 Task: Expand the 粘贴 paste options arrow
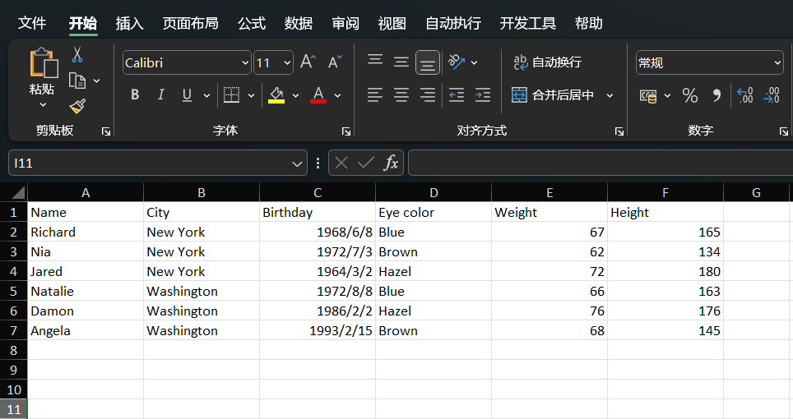pyautogui.click(x=43, y=105)
